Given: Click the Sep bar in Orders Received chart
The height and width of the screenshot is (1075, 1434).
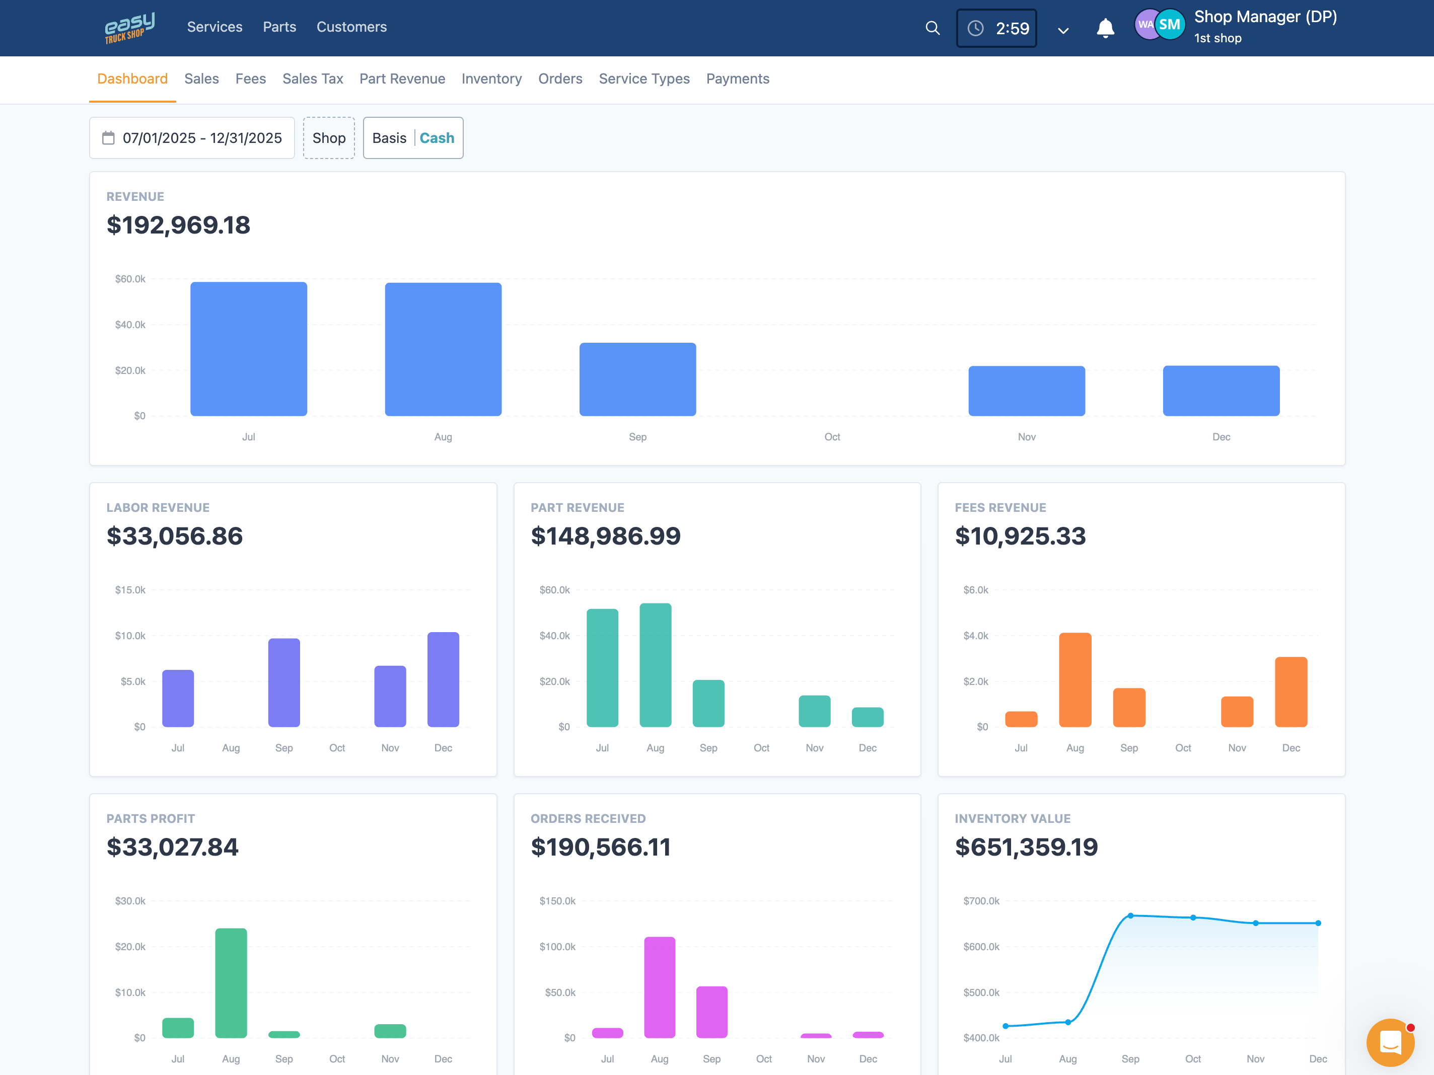Looking at the screenshot, I should (711, 1012).
